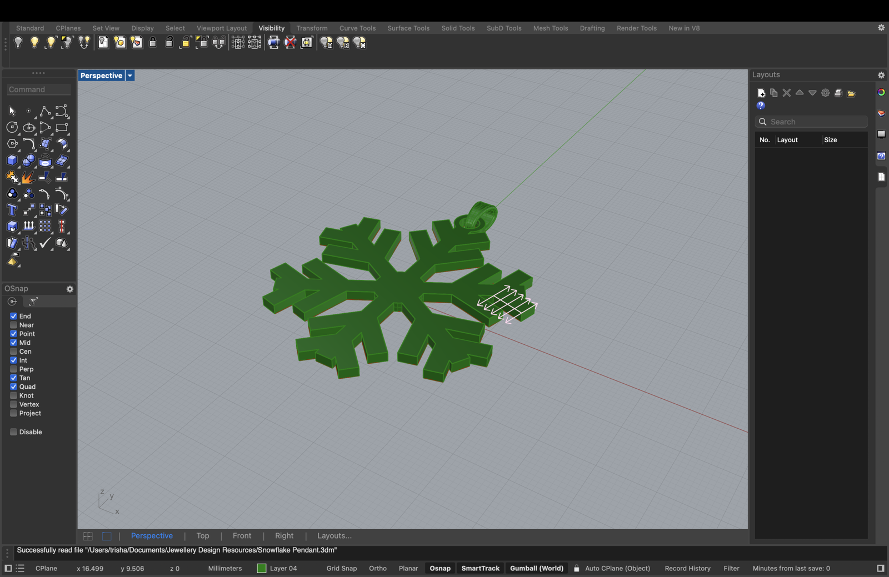Select the Box solid tool
889x577 pixels.
click(12, 160)
